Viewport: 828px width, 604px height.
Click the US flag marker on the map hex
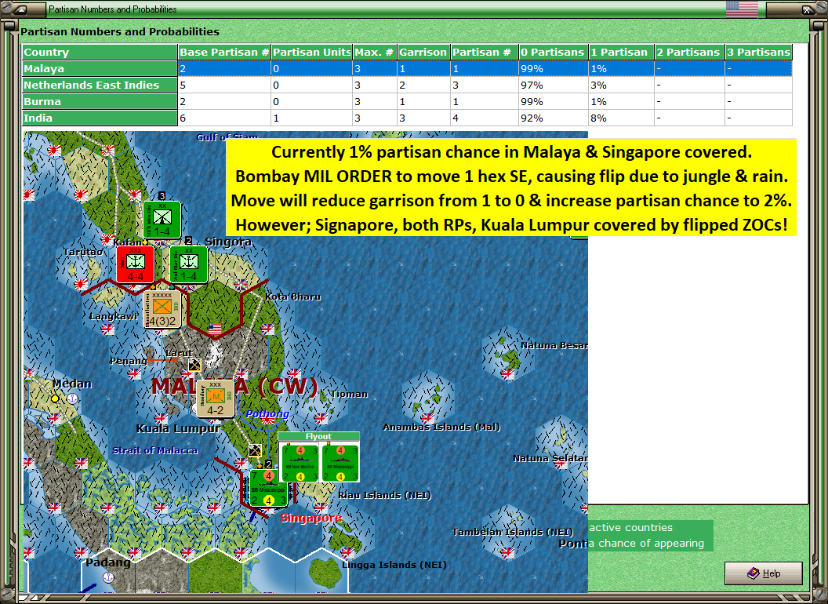[x=214, y=329]
